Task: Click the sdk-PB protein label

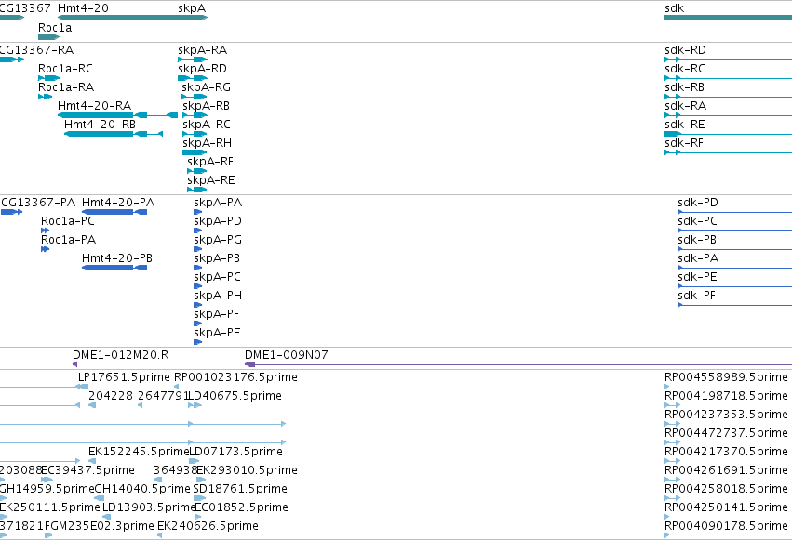Action: 697,240
